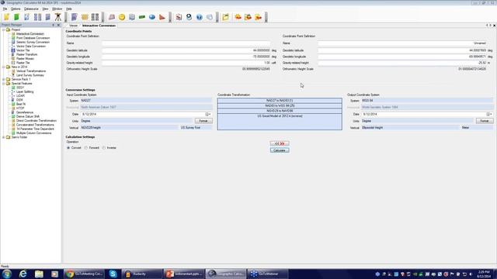Open Derive Datum Shift tree item
The width and height of the screenshot is (497, 279).
[x=28, y=116]
